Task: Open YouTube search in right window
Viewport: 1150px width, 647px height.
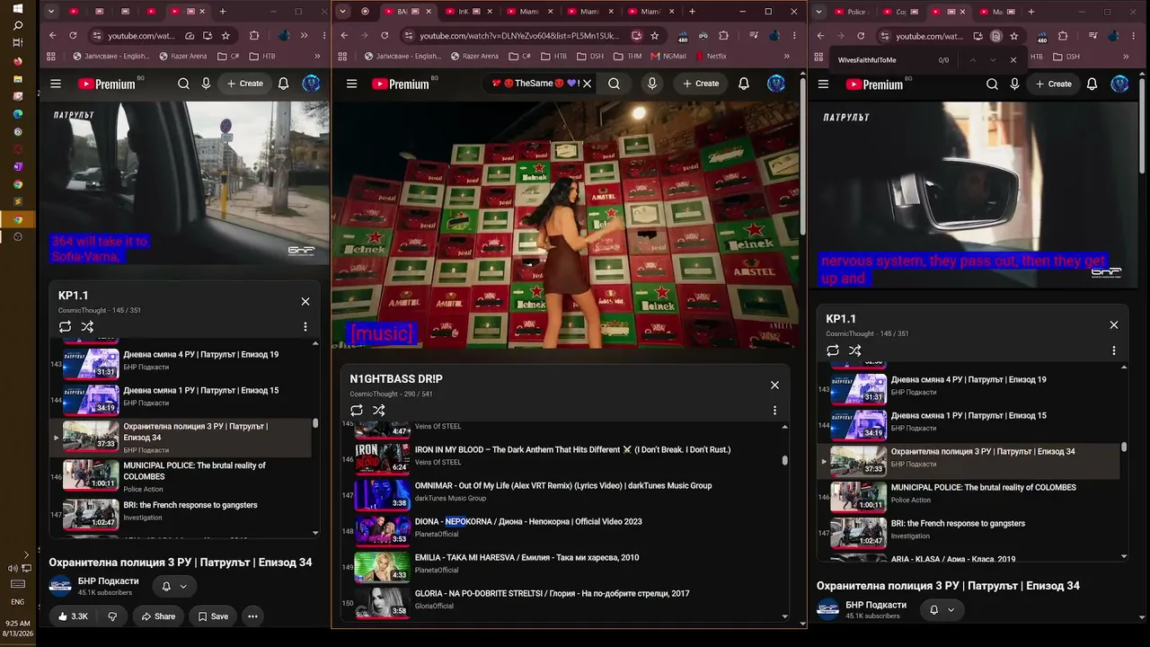Action: (x=992, y=84)
